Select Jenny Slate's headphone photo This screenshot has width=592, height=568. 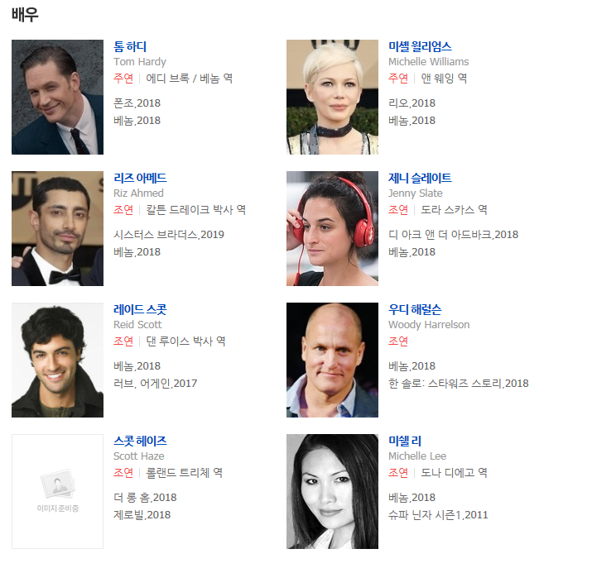pyautogui.click(x=332, y=228)
